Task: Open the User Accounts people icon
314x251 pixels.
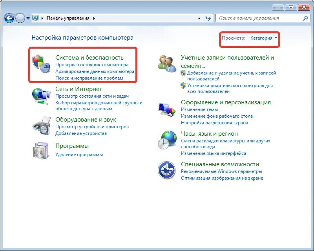Action: [167, 64]
